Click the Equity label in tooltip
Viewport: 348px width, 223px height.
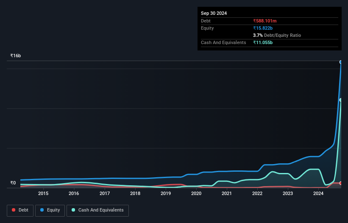tap(207, 28)
